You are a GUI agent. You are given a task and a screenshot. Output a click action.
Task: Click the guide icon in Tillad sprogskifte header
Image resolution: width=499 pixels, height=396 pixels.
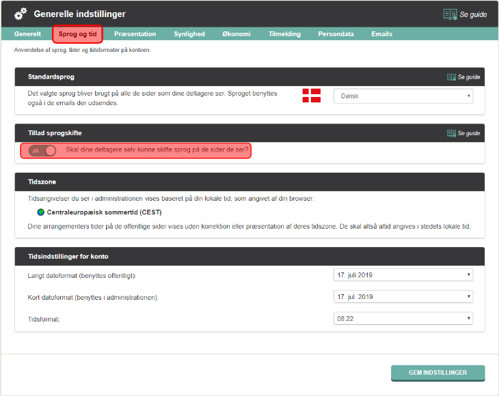(x=451, y=133)
